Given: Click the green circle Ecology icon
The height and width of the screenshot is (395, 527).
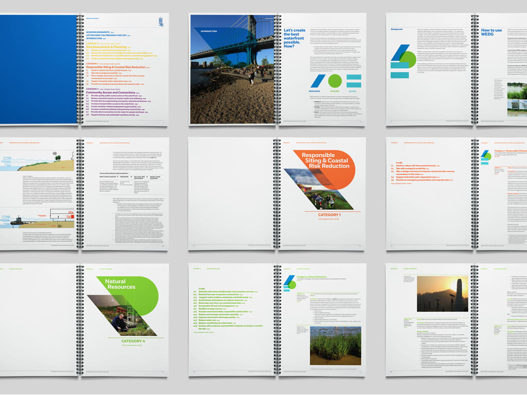Looking at the screenshot, I should 335,81.
